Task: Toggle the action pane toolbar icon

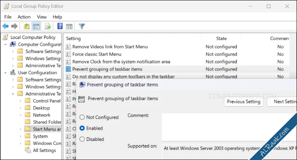Action: [x=69, y=26]
